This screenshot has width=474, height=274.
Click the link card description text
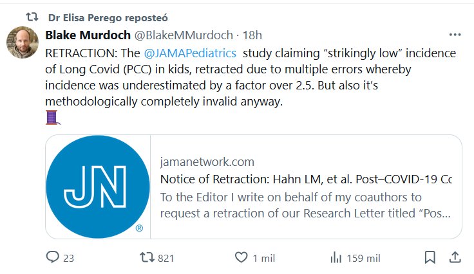click(306, 205)
